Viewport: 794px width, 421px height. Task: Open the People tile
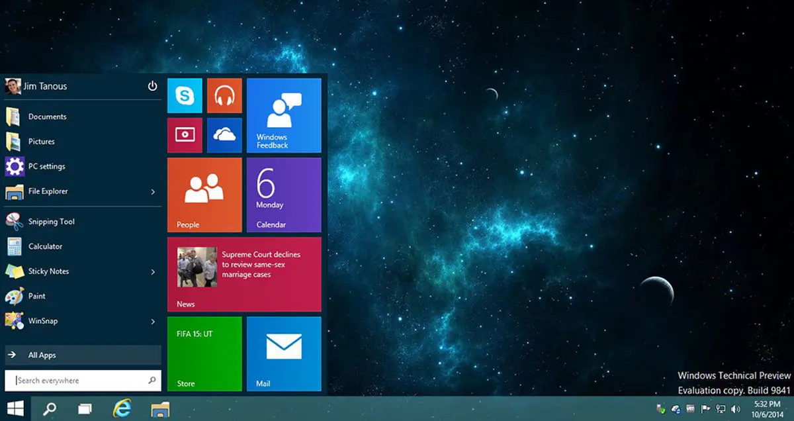(204, 195)
